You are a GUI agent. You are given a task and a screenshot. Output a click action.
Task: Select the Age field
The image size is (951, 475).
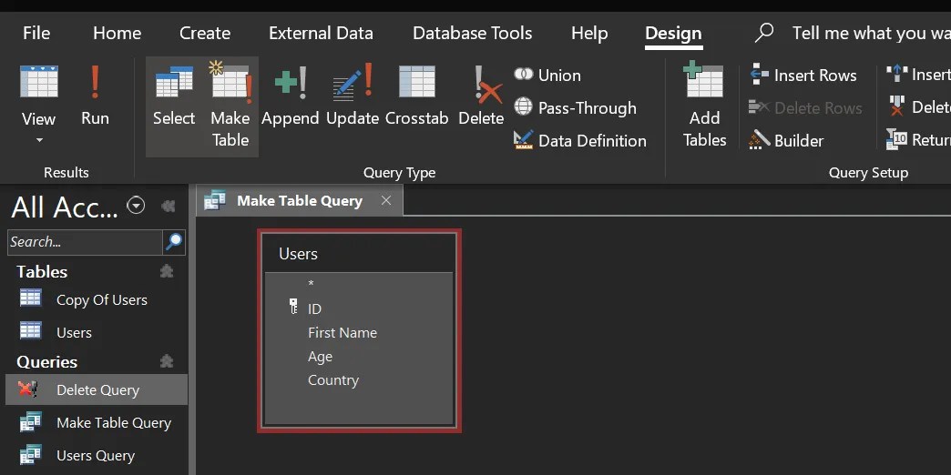point(321,357)
